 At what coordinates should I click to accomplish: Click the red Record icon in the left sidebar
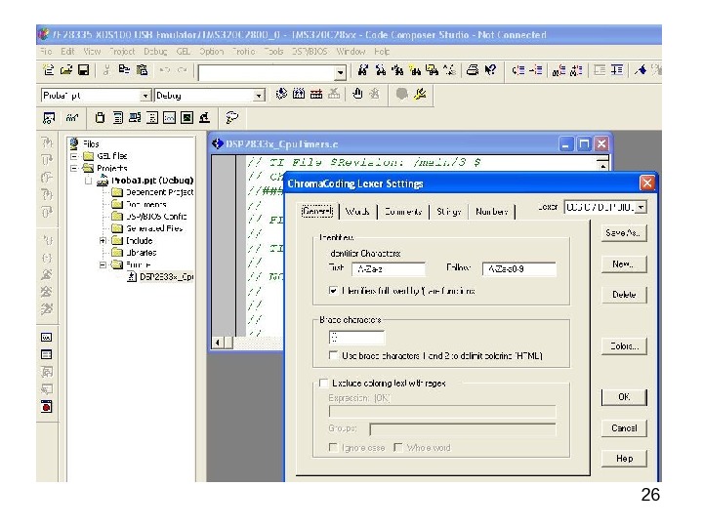coord(46,406)
